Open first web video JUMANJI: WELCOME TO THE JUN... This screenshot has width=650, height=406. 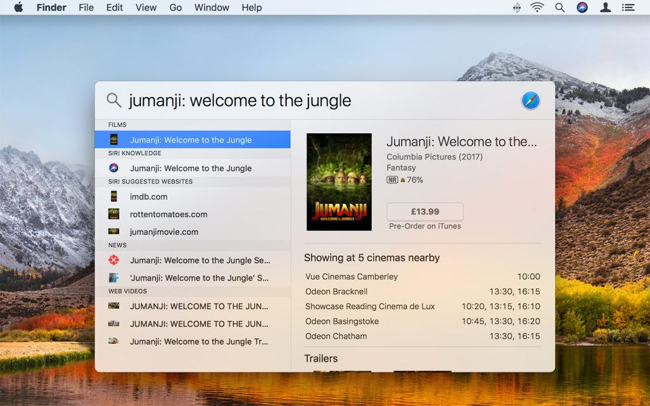pyautogui.click(x=193, y=306)
